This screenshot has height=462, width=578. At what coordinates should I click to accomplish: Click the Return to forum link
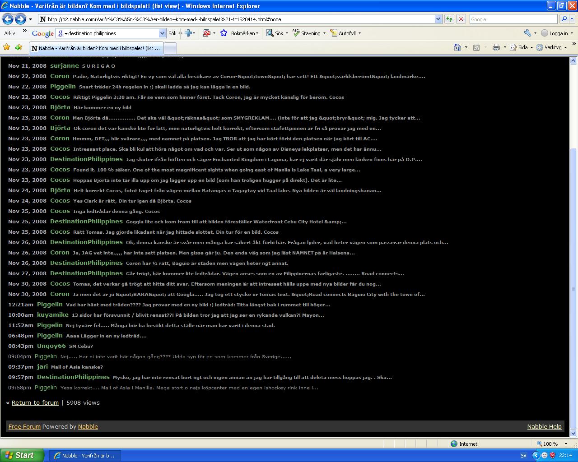(35, 402)
